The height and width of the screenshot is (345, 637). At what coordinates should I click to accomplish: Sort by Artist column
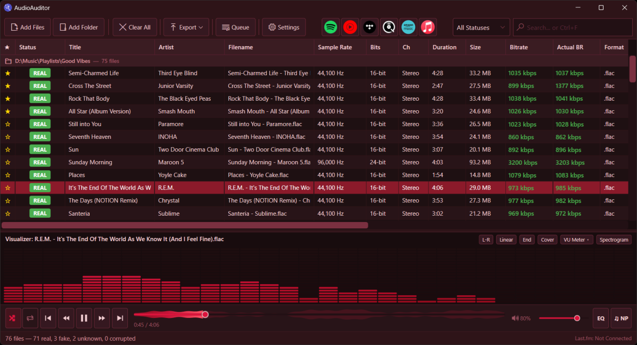click(x=190, y=47)
